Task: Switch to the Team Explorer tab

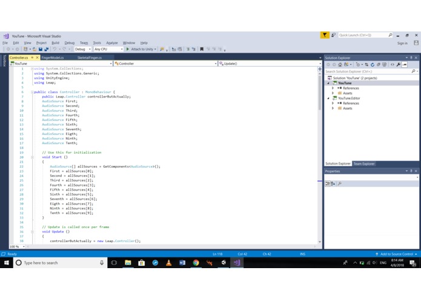Action: [364, 164]
